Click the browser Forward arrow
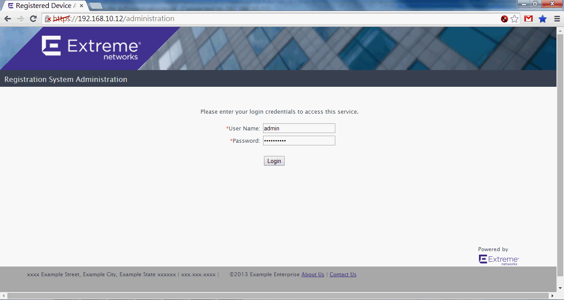564x300 pixels. [20, 19]
